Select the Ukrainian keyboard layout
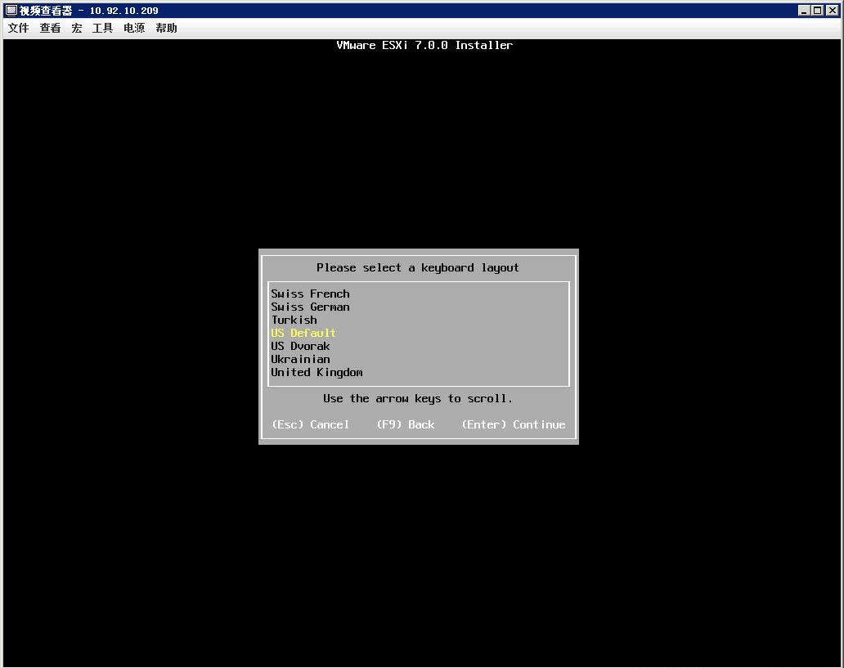Screen dimensions: 844x668 tap(300, 359)
